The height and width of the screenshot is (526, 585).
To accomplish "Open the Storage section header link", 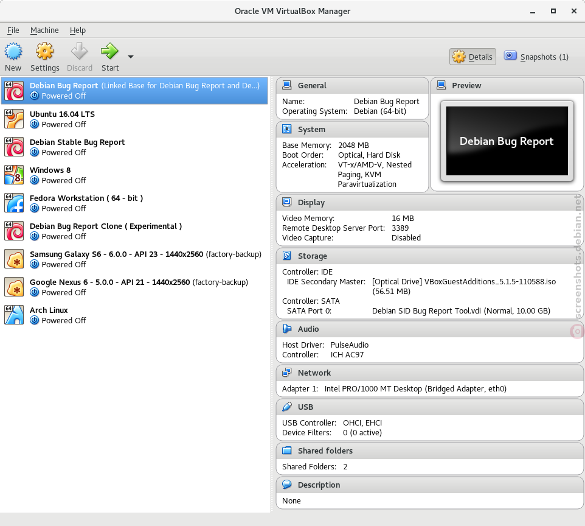I will tap(313, 256).
